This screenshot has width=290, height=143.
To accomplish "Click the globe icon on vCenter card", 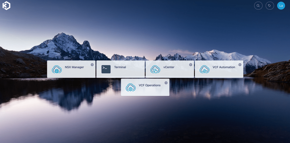I will [x=191, y=65].
